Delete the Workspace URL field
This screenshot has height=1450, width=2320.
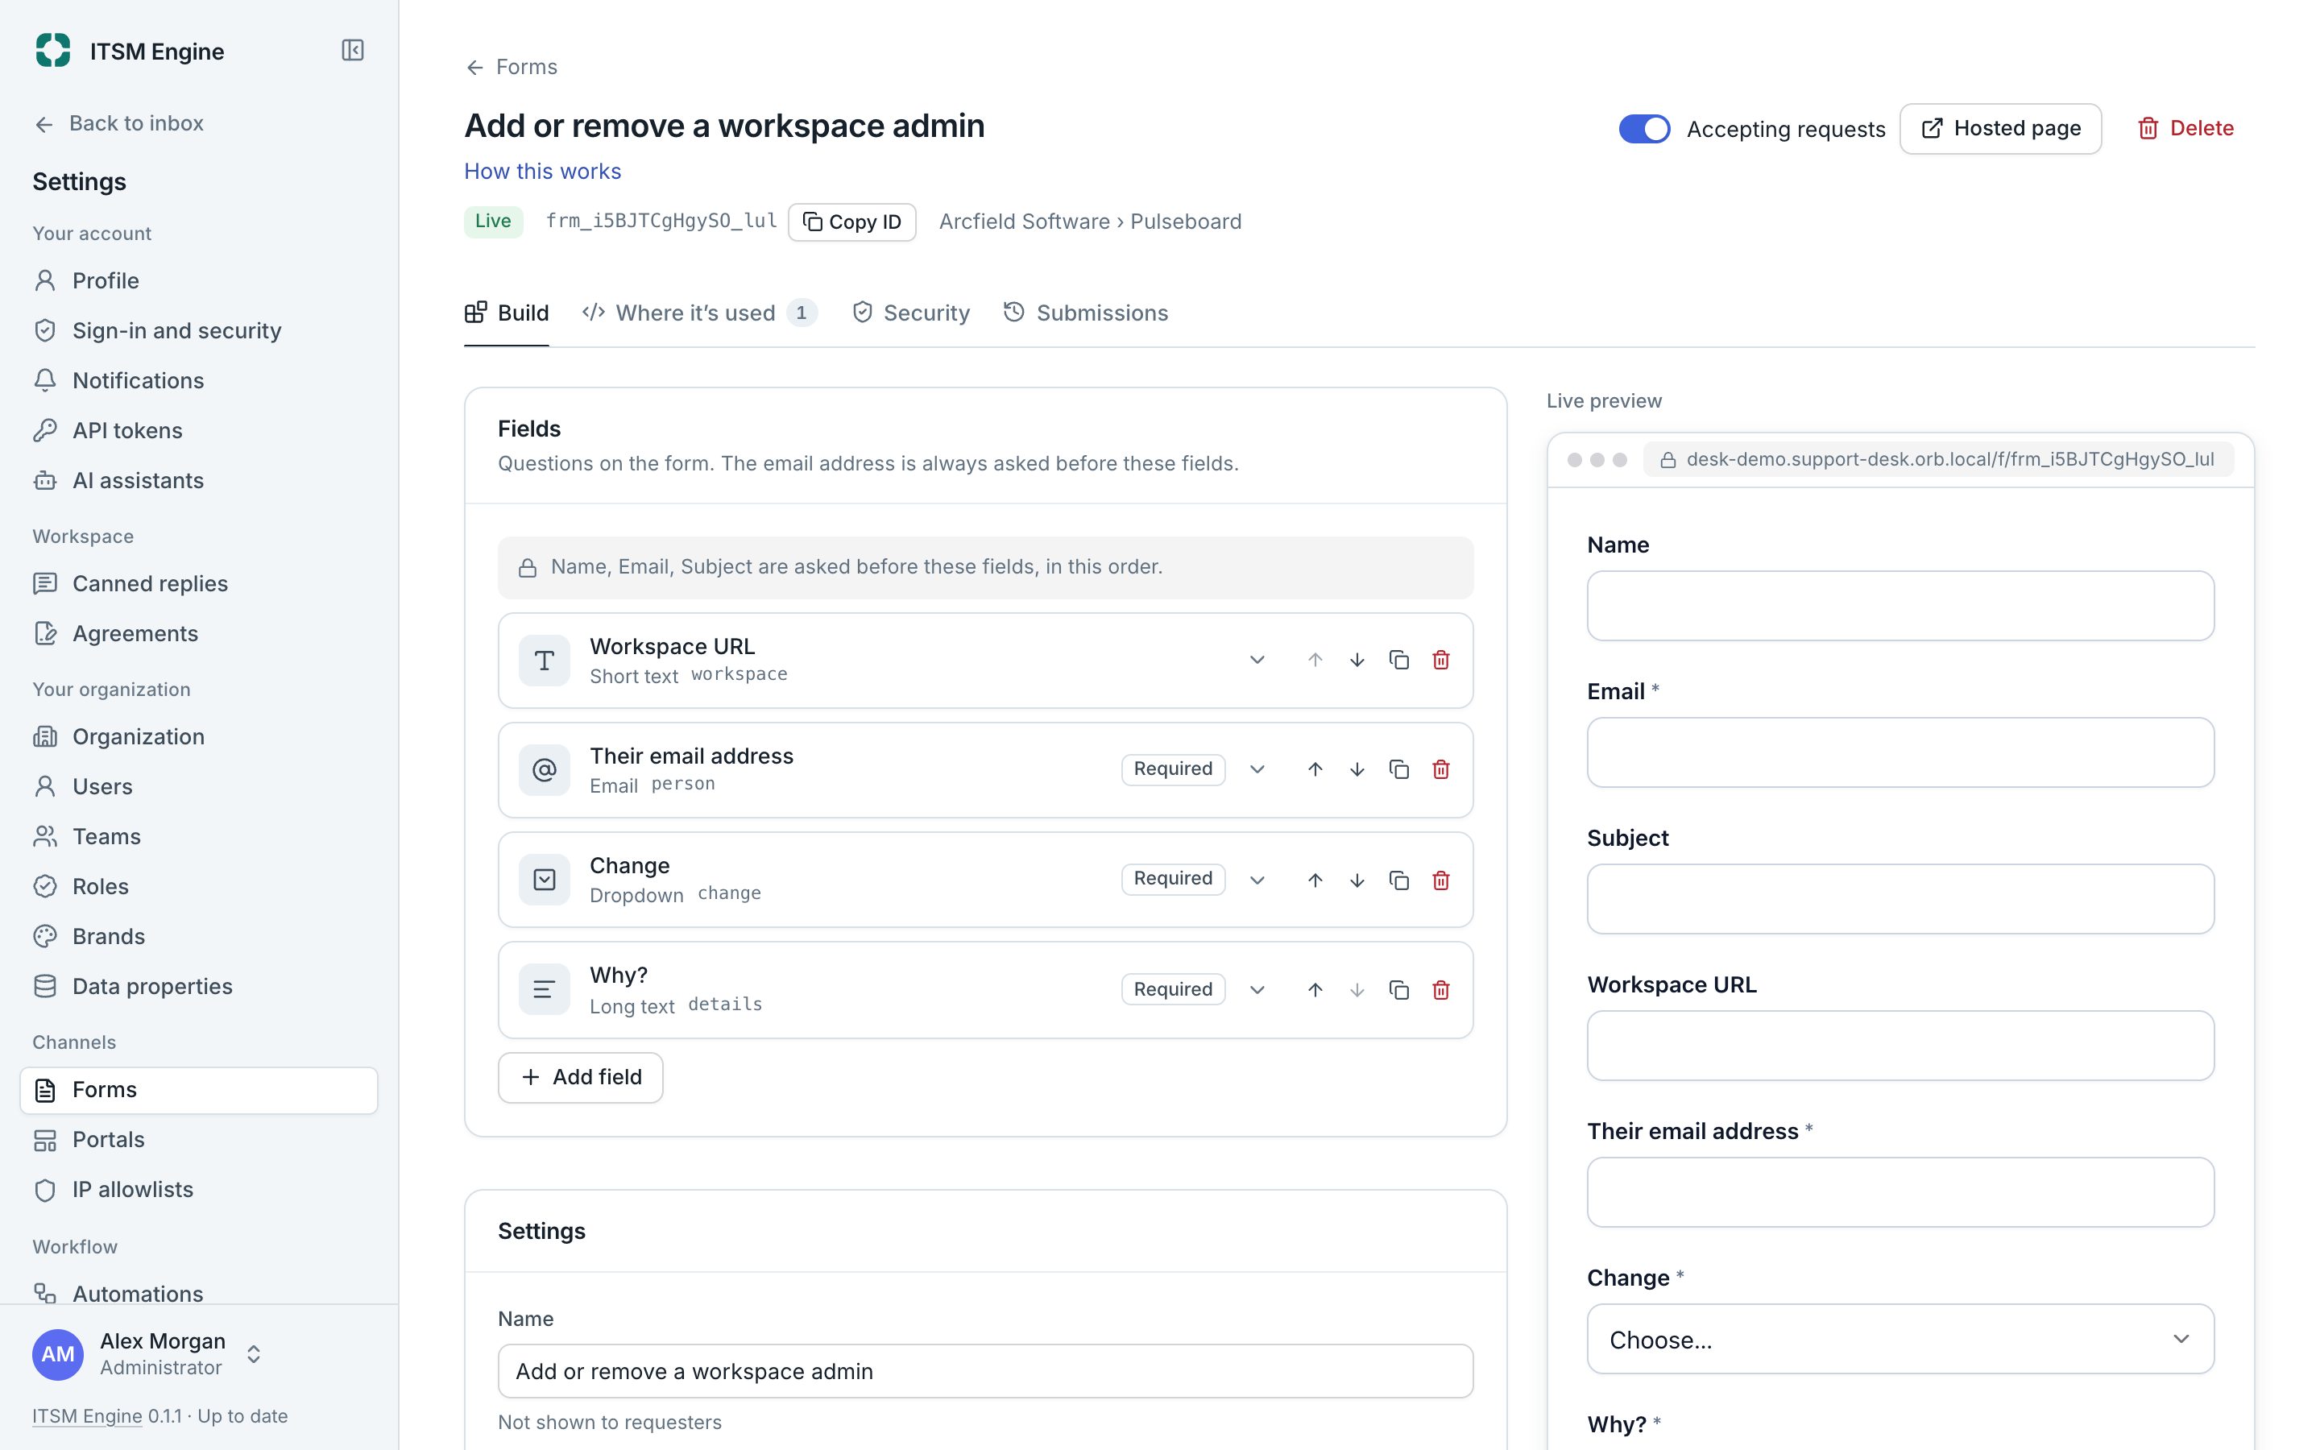pos(1440,660)
